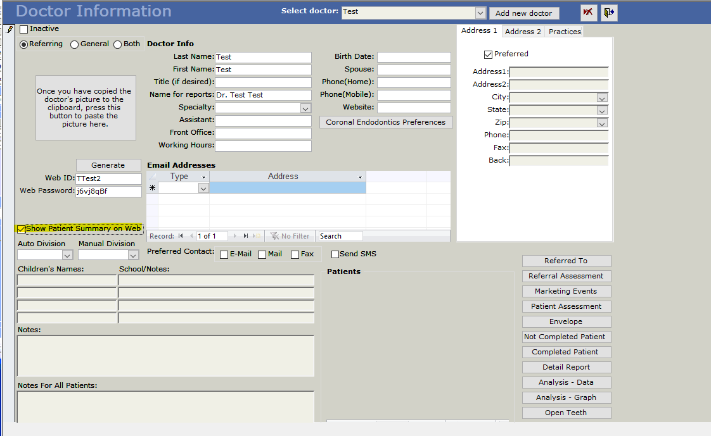Click the No Filter indicator
Image resolution: width=711 pixels, height=436 pixels.
290,236
